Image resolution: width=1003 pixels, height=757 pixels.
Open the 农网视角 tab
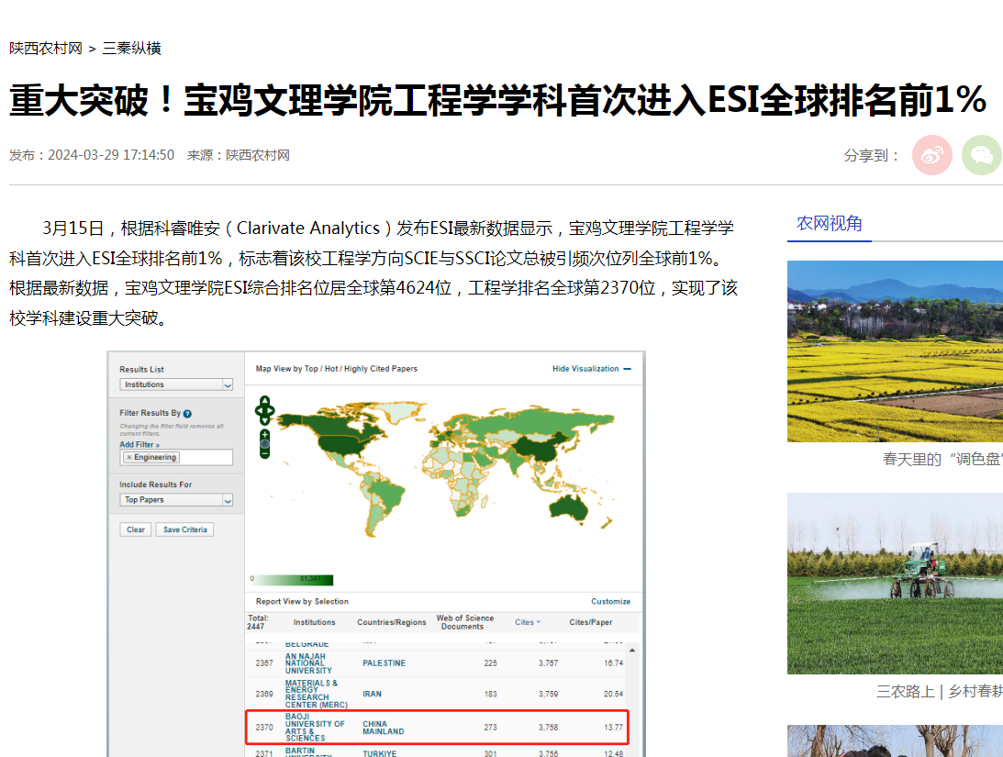point(829,223)
